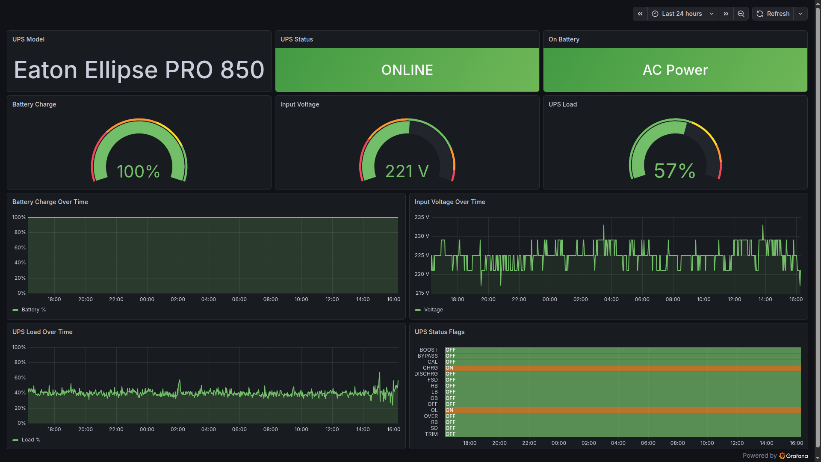This screenshot has width=821, height=462.
Task: Click the vertical page scrollbar
Action: click(818, 231)
